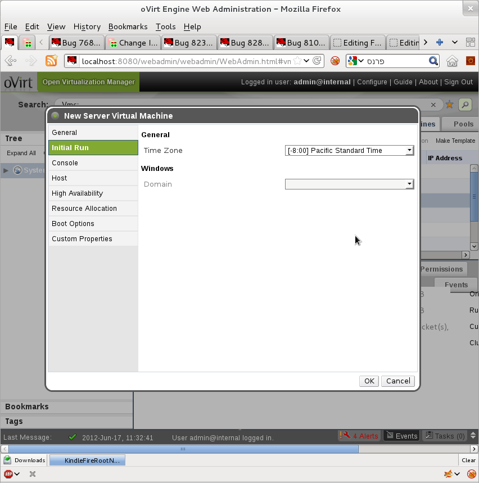Viewport: 479px width, 483px height.
Task: Click the search magnifier icon in search box
Action: point(433,61)
